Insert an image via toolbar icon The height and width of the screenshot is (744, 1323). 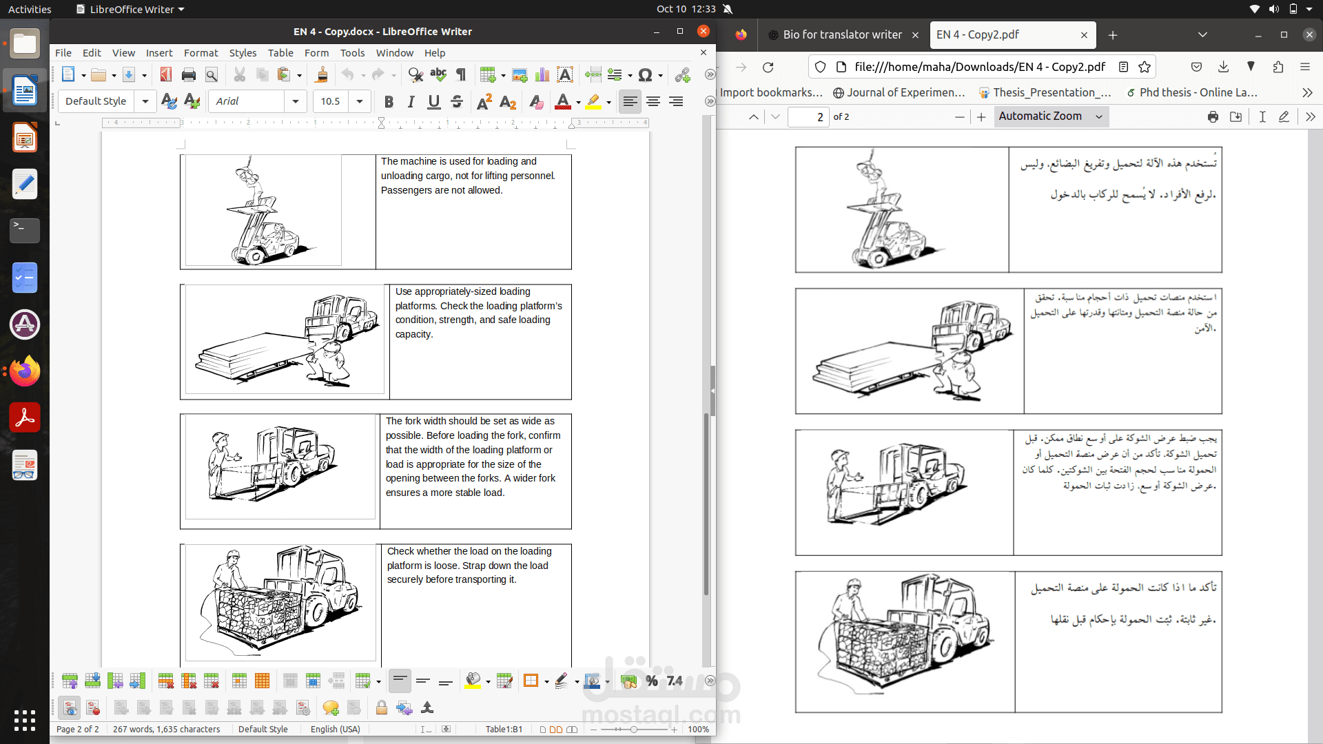coord(520,75)
